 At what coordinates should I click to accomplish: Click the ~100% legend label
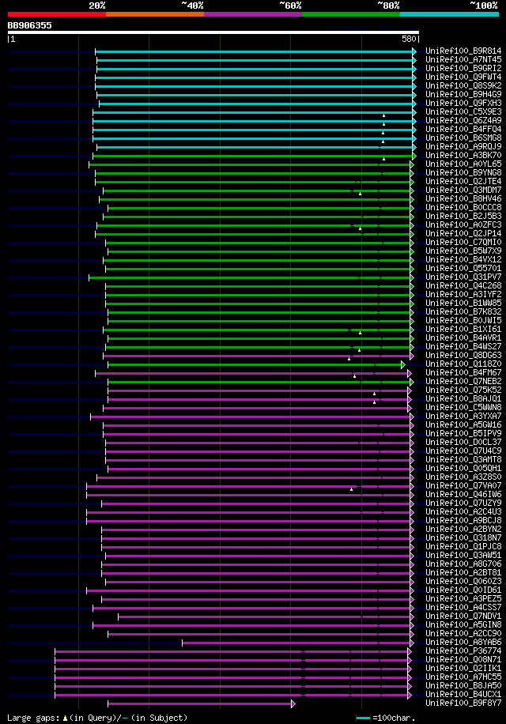coord(484,6)
